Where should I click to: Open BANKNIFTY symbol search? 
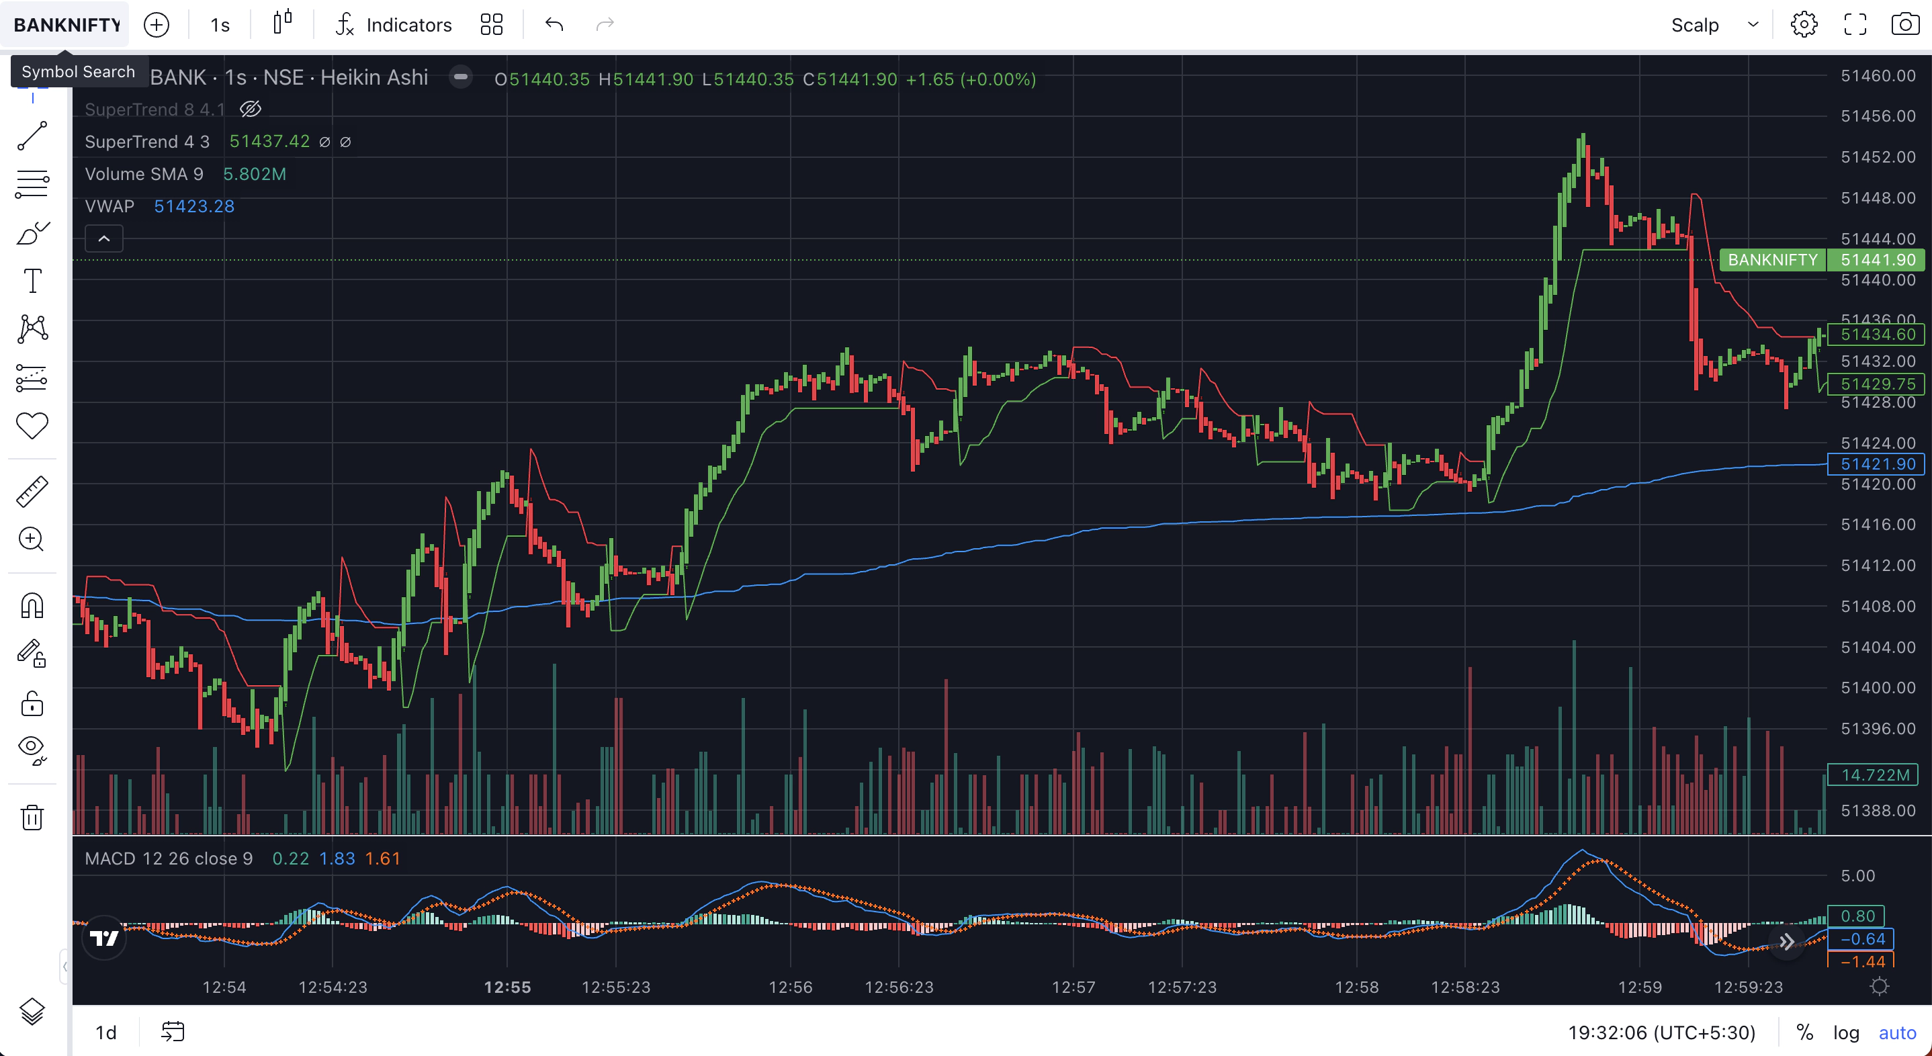66,25
